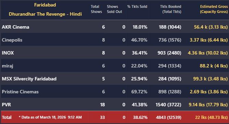The width and height of the screenshot is (229, 124).
Task: Click the Tkts Booked (Total Tkts) header
Action: tap(170, 9)
